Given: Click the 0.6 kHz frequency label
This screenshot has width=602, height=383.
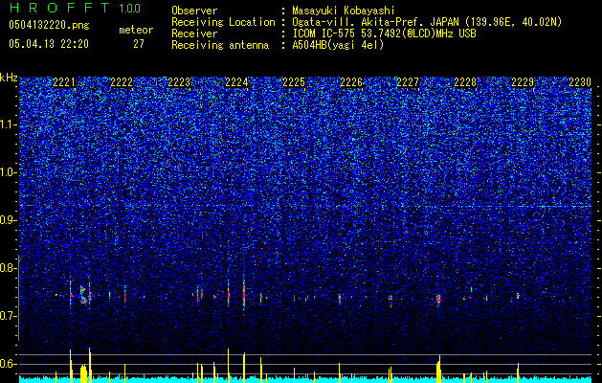Looking at the screenshot, I should point(8,364).
